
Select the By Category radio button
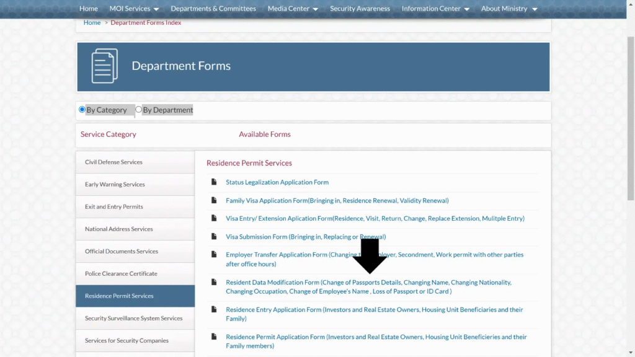pyautogui.click(x=82, y=109)
